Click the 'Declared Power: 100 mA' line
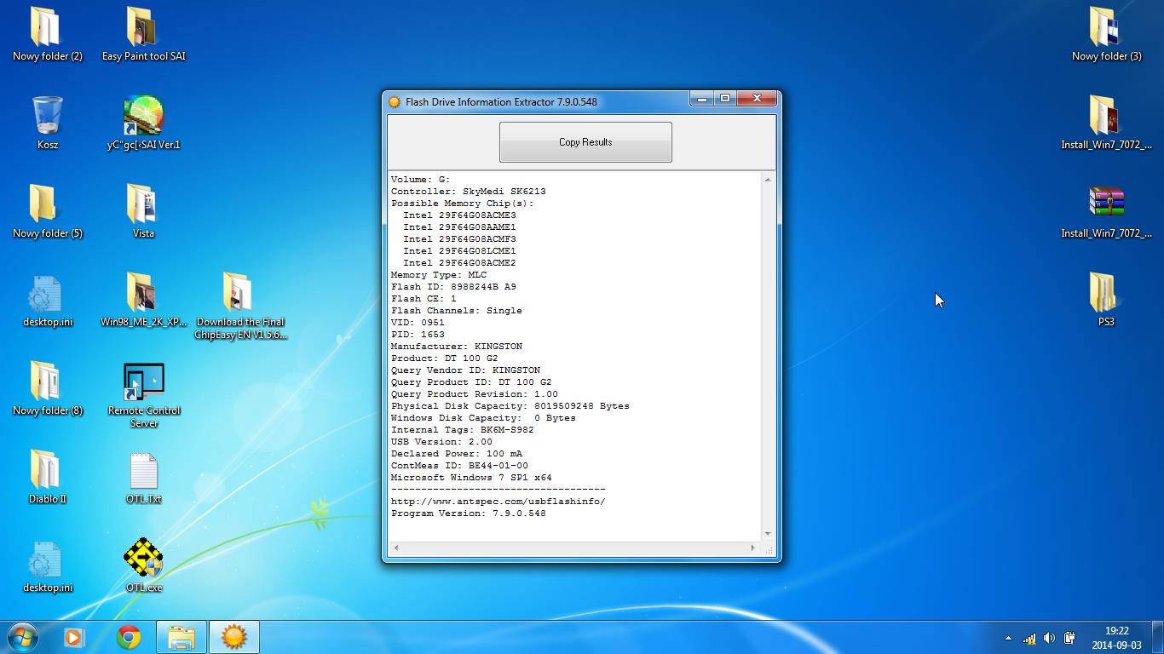 (x=456, y=454)
